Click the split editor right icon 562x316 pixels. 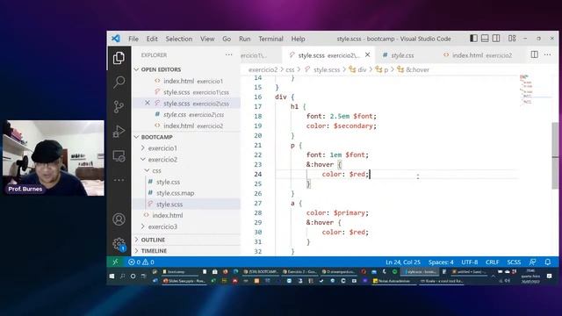click(x=534, y=54)
